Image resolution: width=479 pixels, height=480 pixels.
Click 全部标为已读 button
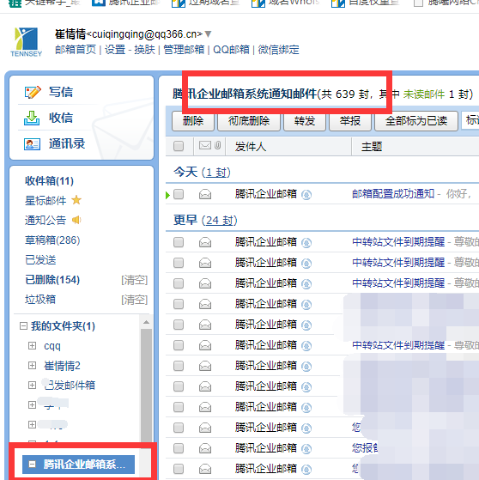(x=416, y=121)
